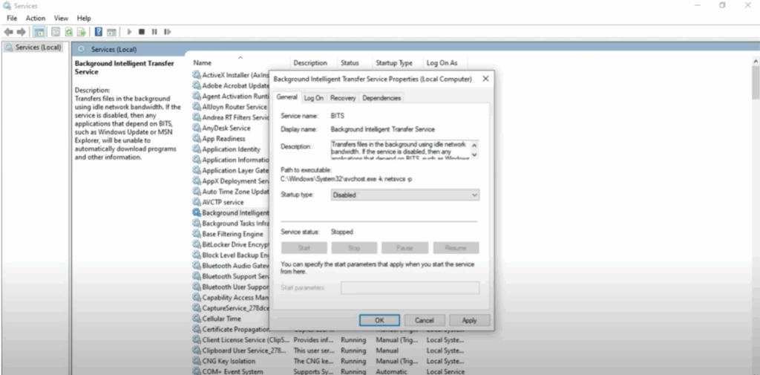This screenshot has width=760, height=375.
Task: Select ActiveX Installer service row
Action: click(x=231, y=75)
